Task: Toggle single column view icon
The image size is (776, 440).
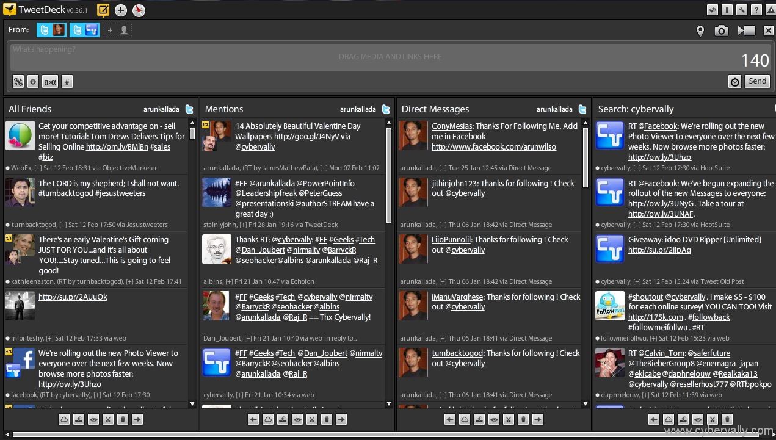Action: tap(727, 10)
